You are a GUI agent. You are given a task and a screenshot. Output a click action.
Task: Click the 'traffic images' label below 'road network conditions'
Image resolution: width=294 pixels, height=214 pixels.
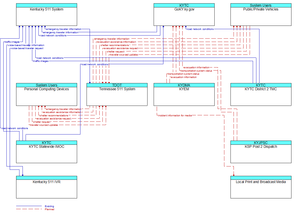click(x=41, y=61)
